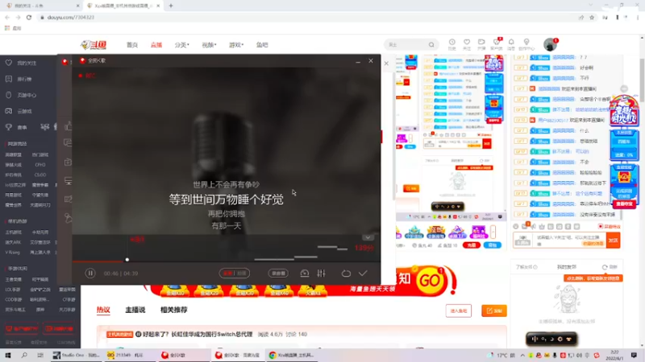The width and height of the screenshot is (645, 362).
Task: Click the red 充值 button
Action: [472, 245]
